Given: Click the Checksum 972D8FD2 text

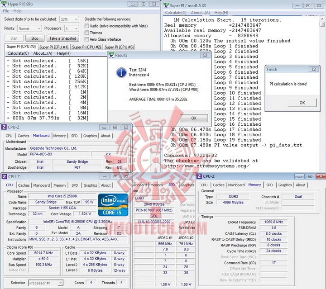Looking at the screenshot, I should pyautogui.click(x=191, y=155).
